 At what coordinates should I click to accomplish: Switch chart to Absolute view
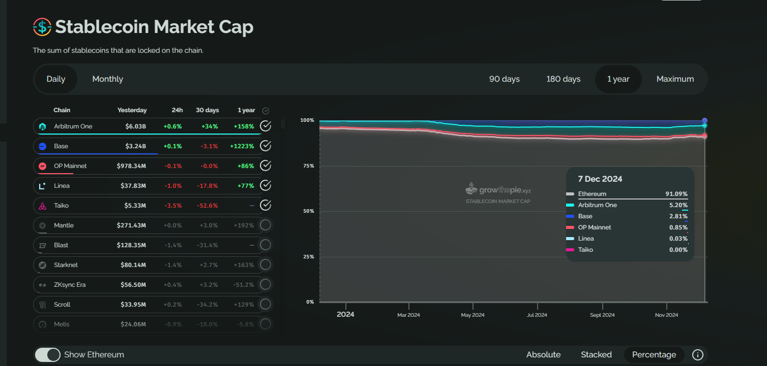coord(543,355)
